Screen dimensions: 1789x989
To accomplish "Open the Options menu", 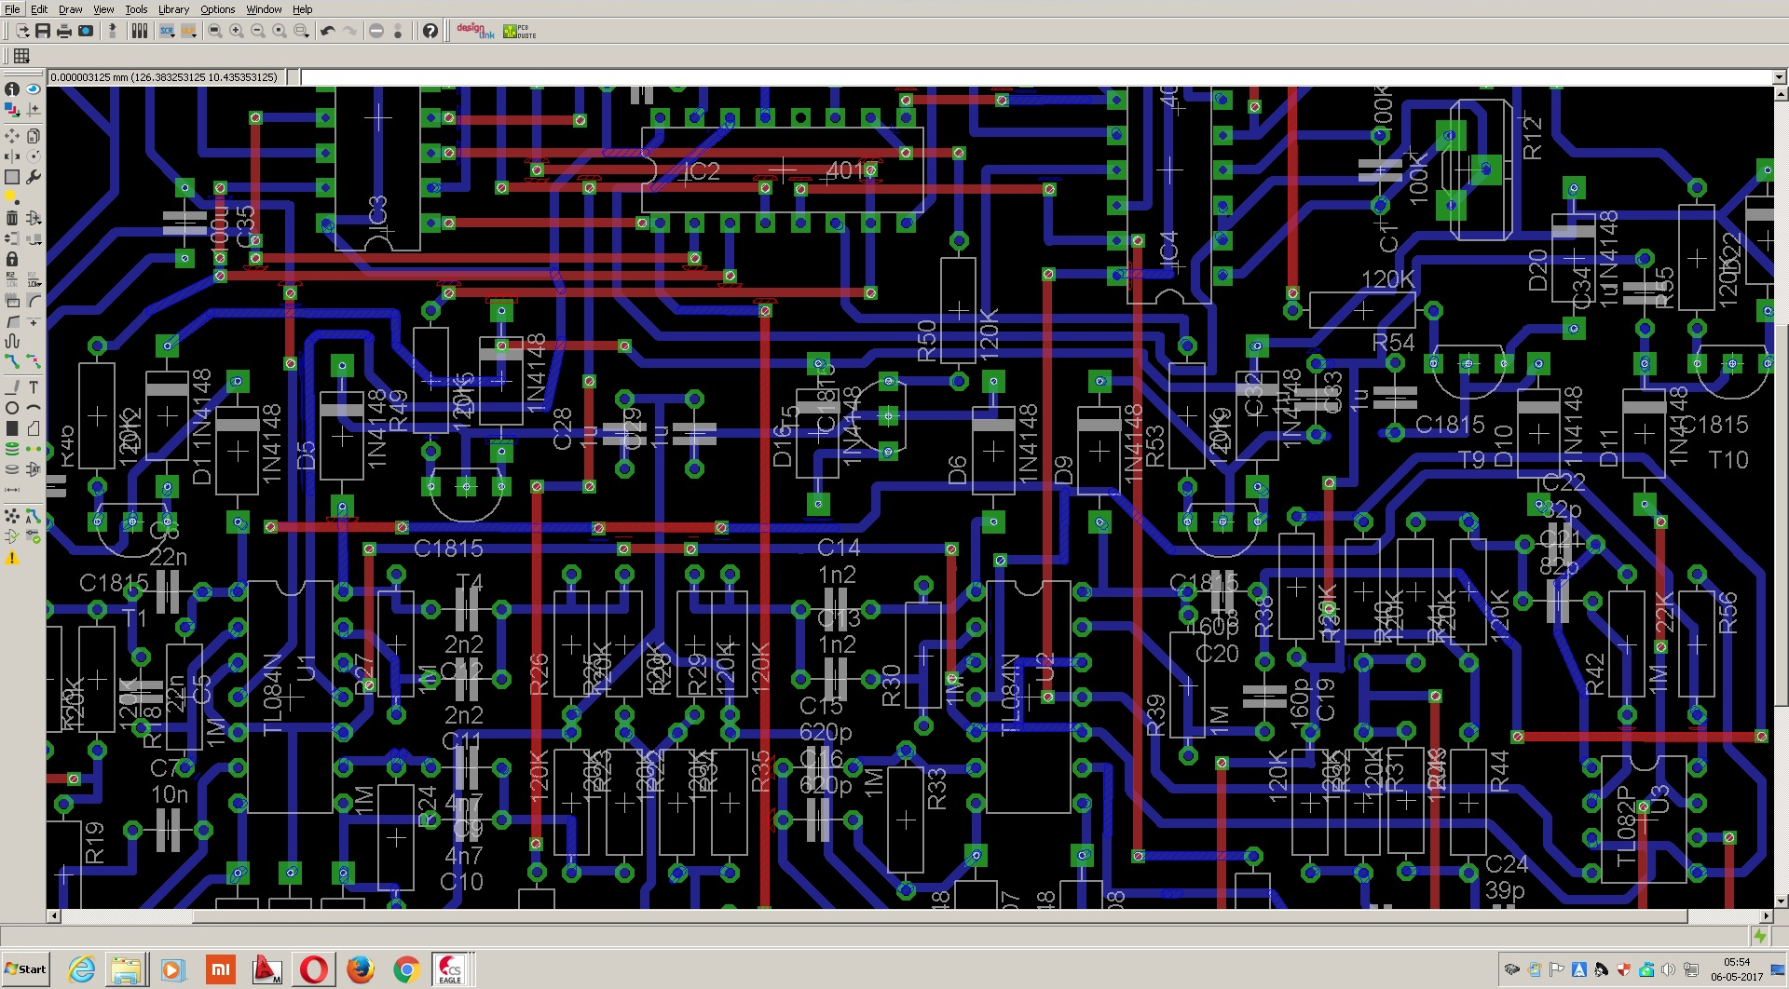I will click(x=218, y=9).
